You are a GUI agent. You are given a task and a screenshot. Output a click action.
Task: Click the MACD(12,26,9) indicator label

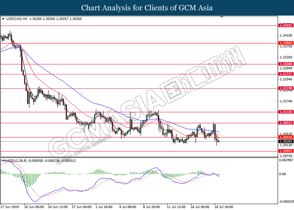coord(14,161)
